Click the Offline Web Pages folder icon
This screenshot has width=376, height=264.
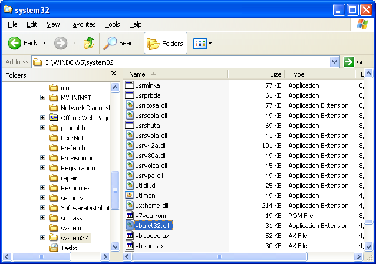tap(53, 117)
